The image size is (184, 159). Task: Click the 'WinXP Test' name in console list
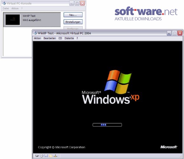tap(29, 16)
